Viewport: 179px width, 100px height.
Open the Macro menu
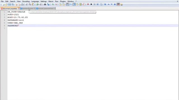coord(51,1)
